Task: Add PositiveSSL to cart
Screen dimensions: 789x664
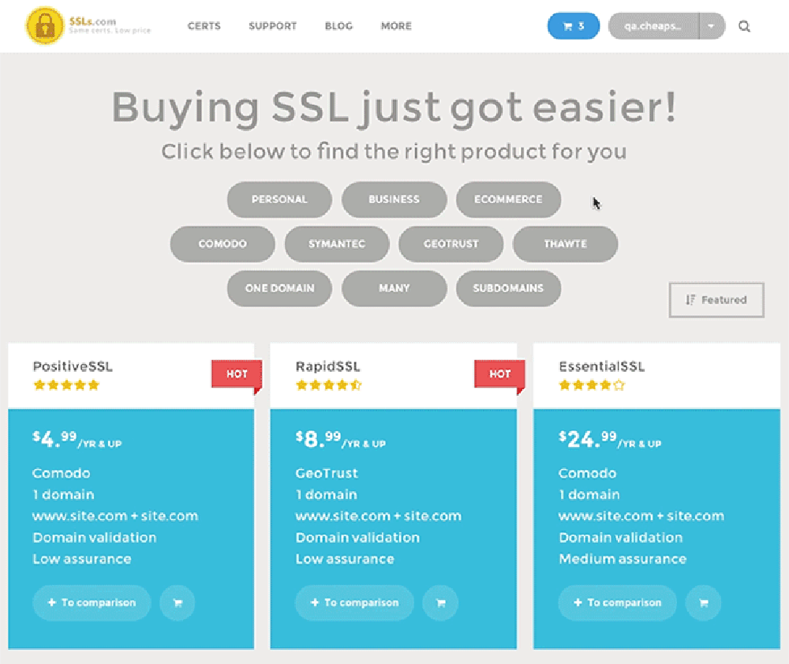Action: pos(177,602)
